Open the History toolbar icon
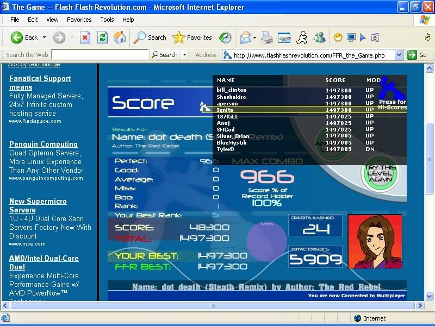The width and height of the screenshot is (435, 326). pyautogui.click(x=225, y=37)
